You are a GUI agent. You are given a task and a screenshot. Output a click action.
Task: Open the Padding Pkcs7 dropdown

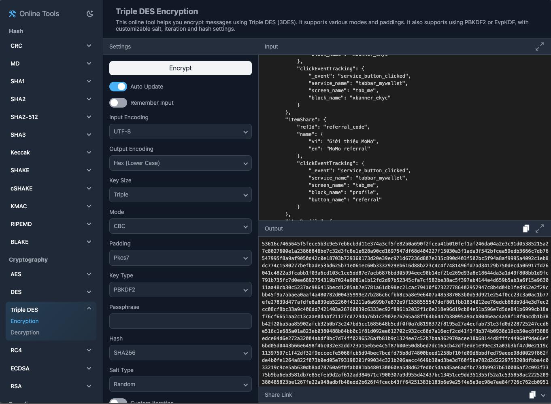[181, 258]
